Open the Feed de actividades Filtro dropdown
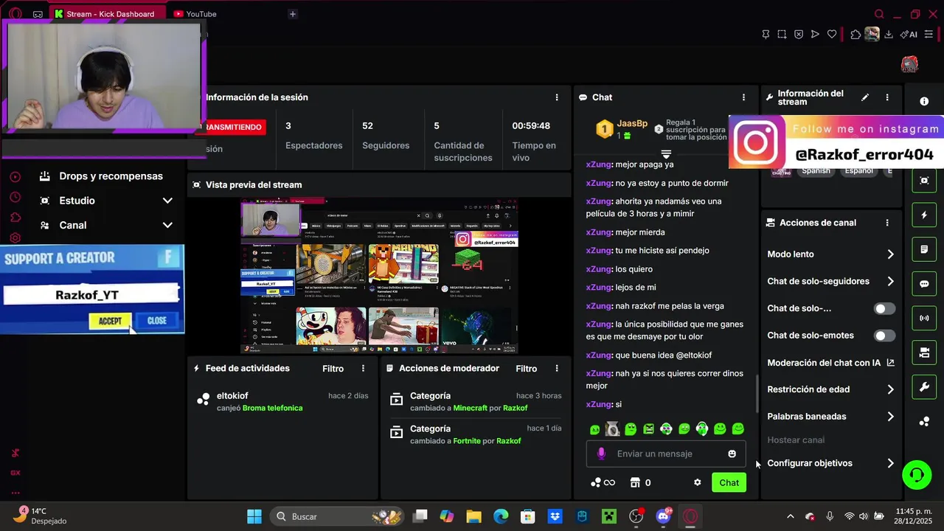The width and height of the screenshot is (944, 531). click(333, 368)
